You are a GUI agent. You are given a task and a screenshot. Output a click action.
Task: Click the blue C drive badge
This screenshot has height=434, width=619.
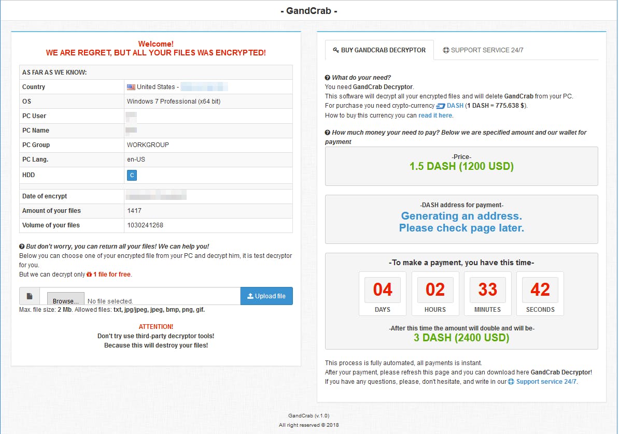(132, 175)
